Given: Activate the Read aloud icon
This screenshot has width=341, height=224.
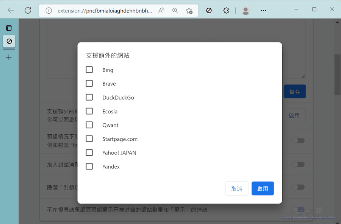Looking at the screenshot, I should tap(161, 11).
